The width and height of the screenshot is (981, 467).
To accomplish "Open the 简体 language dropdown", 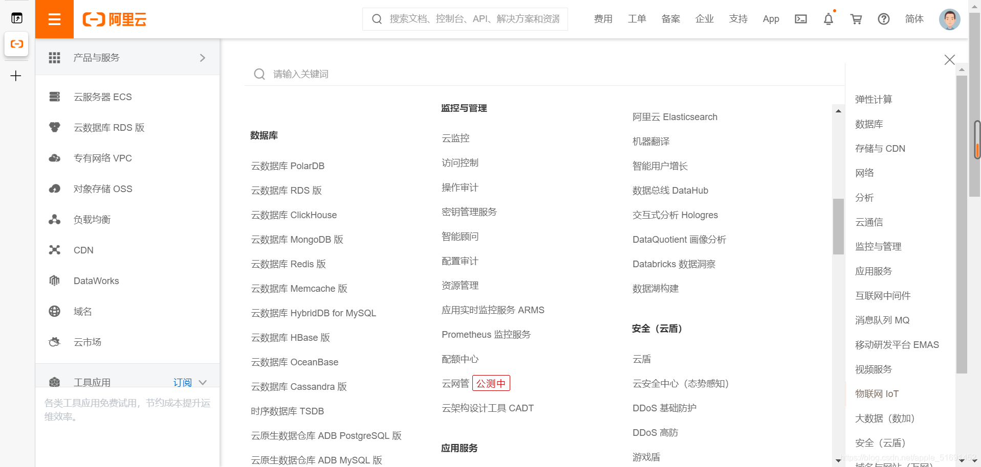I will tap(914, 19).
